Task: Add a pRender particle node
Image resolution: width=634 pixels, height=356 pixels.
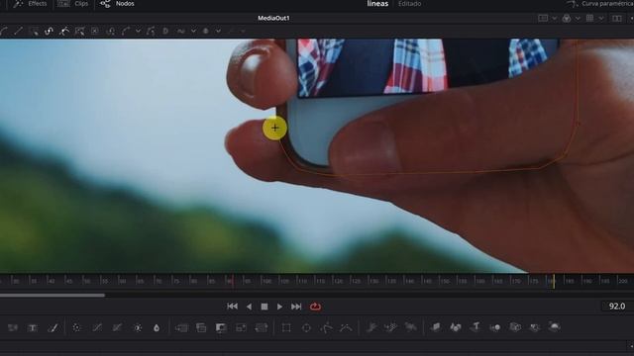Action: 410,327
